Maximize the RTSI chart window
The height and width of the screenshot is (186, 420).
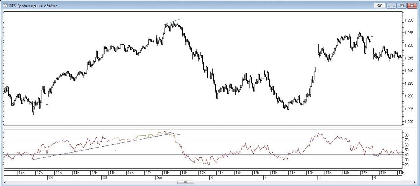pos(401,6)
